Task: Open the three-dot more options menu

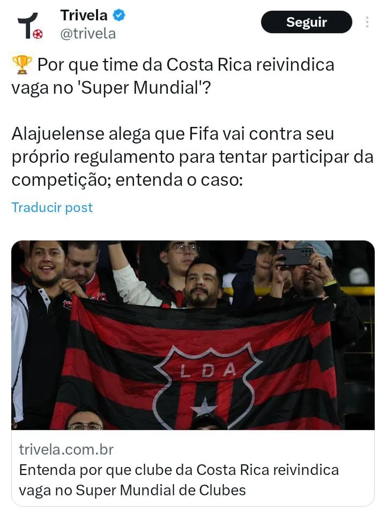Action: coord(367,22)
